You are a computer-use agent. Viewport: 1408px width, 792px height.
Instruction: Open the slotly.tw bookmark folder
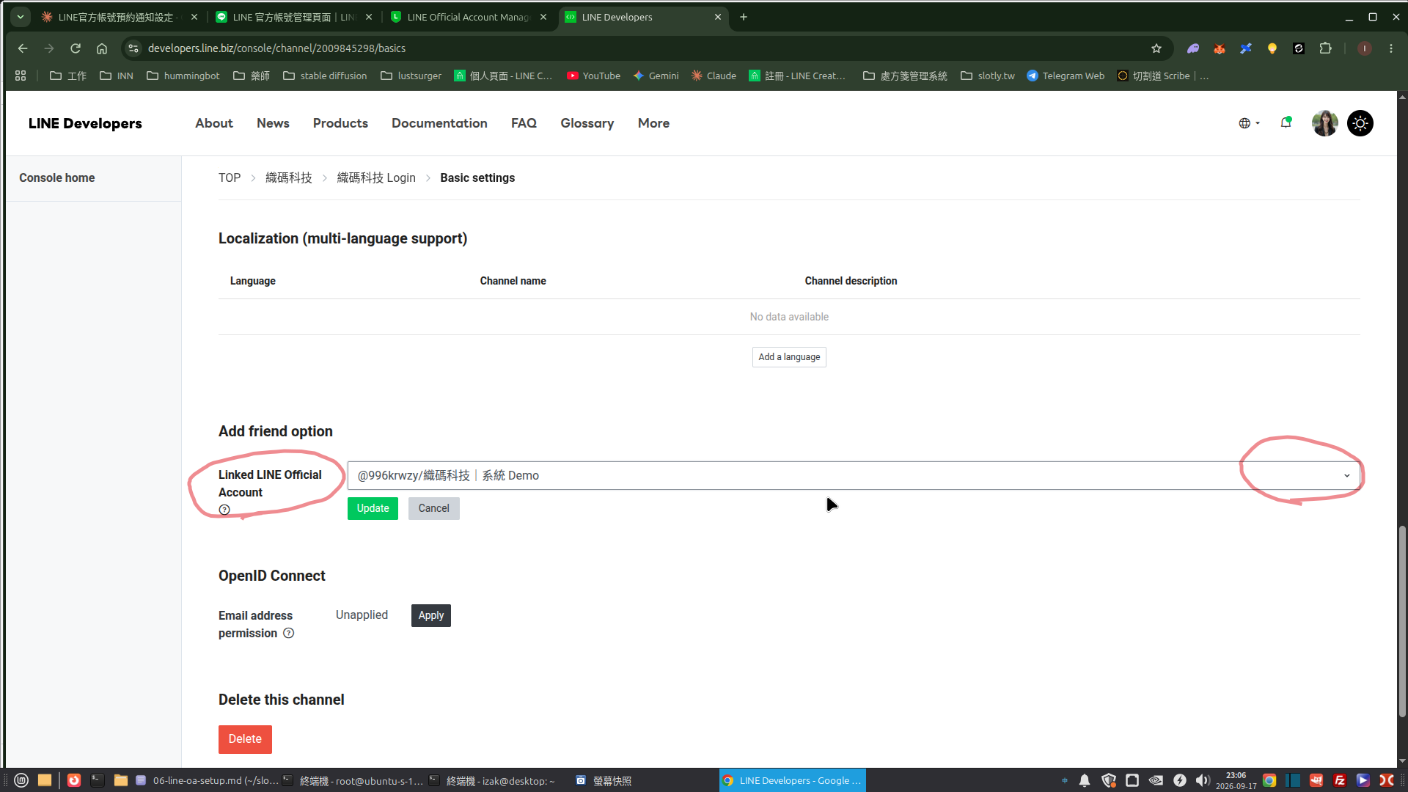[988, 76]
